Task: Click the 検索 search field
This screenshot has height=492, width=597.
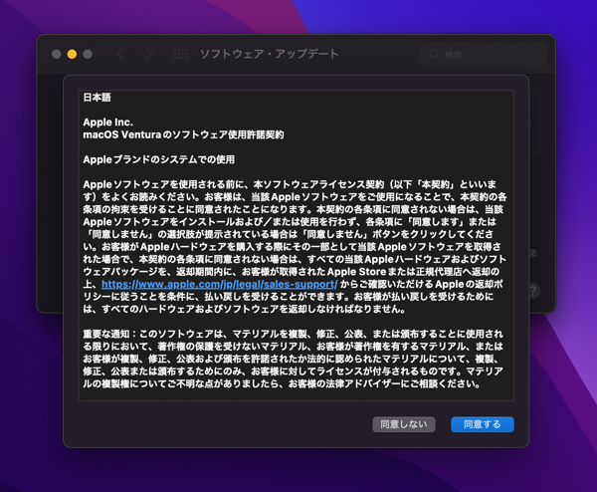Action: 484,55
